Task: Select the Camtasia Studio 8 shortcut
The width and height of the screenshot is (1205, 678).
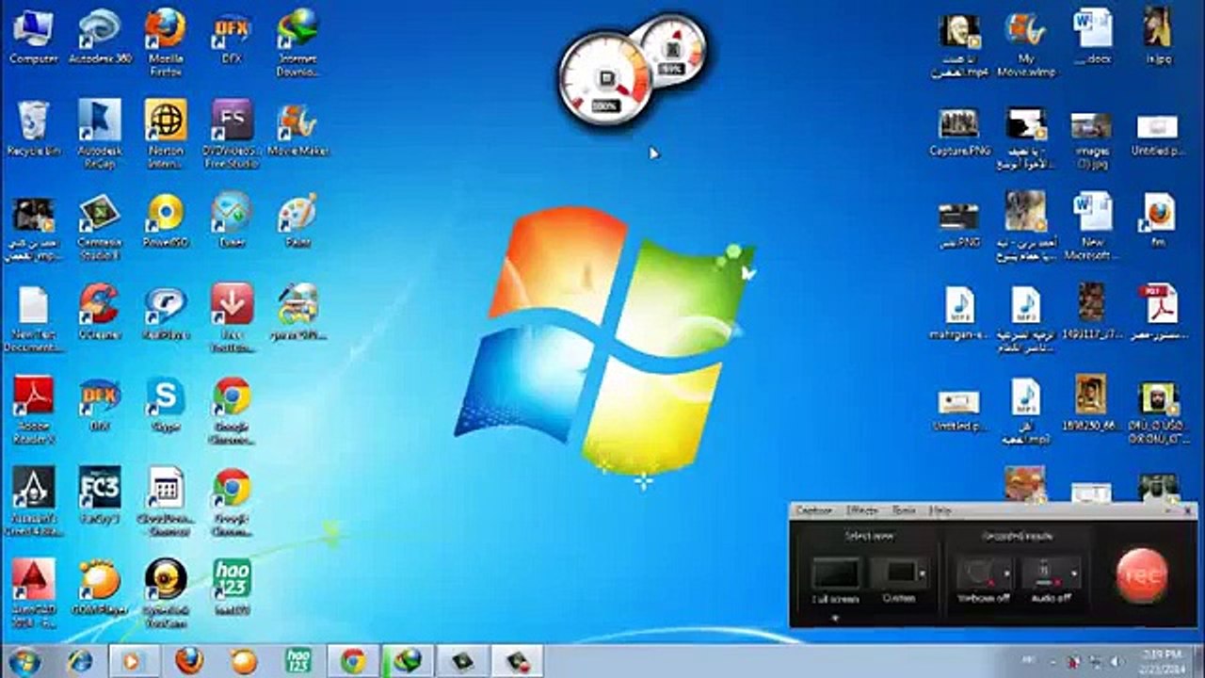Action: [100, 225]
